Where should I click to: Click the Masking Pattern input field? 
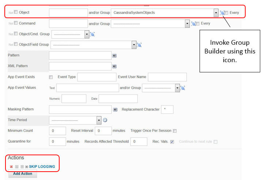point(80,109)
